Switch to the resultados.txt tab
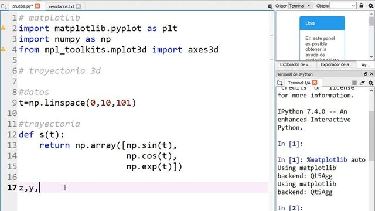 [x=62, y=6]
